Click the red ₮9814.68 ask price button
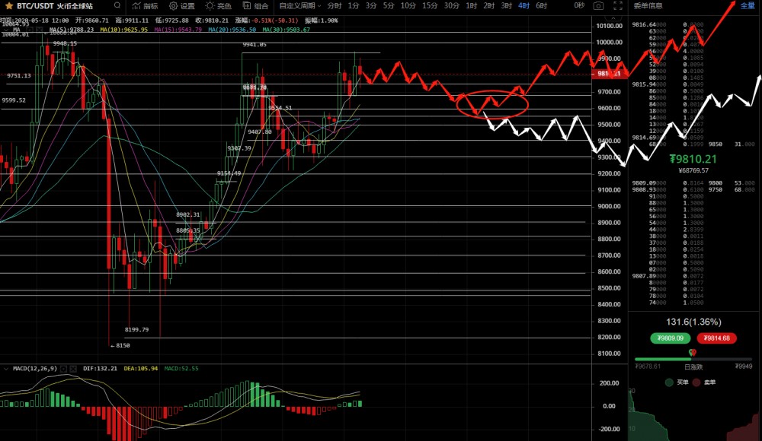This screenshot has height=441, width=762. click(x=716, y=338)
